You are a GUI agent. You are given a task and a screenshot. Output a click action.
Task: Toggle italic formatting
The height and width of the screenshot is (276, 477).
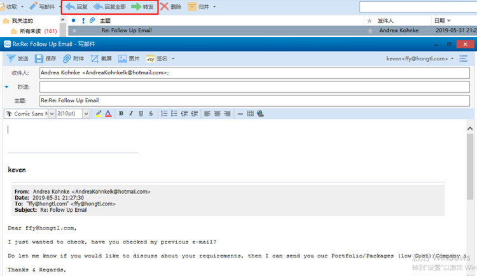131,114
